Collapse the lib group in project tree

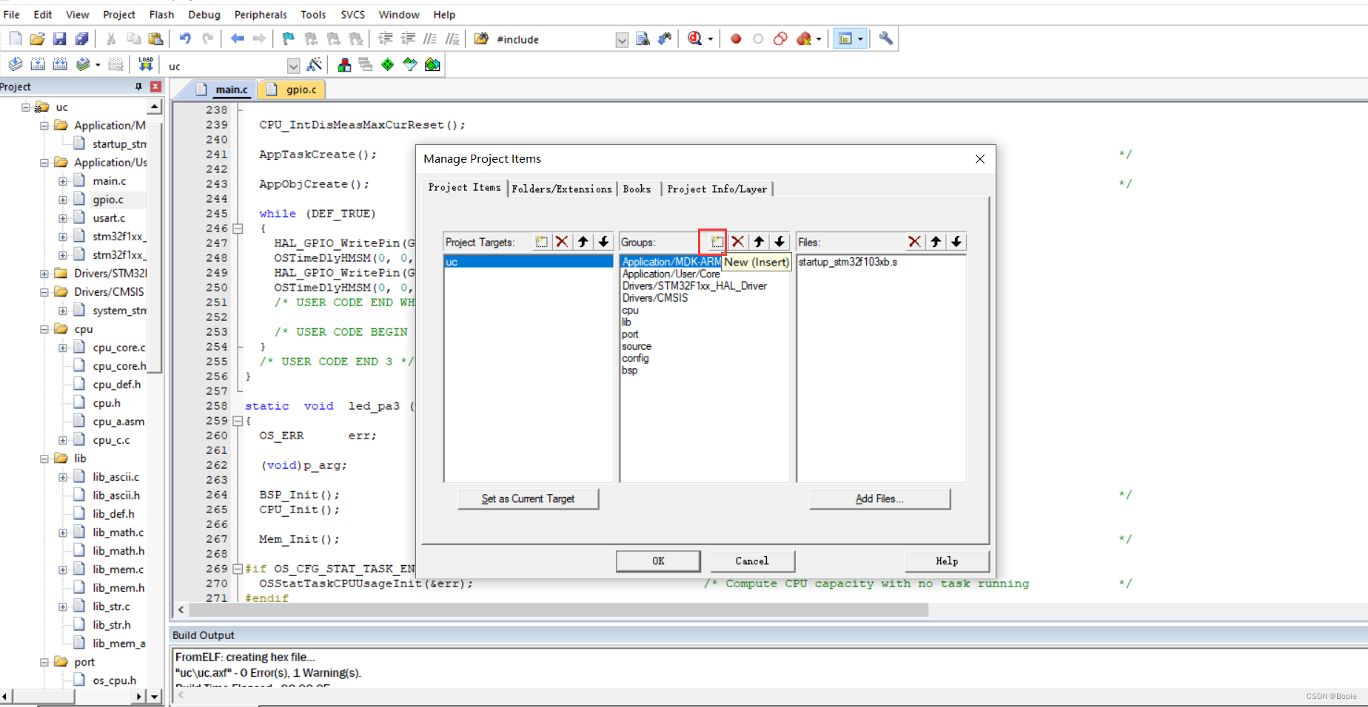44,459
